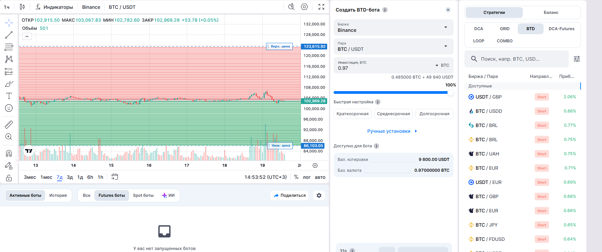Click the strategy search field
The width and height of the screenshot is (602, 252).
click(516, 59)
